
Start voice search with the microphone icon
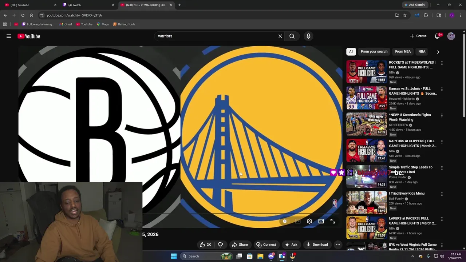click(x=308, y=36)
